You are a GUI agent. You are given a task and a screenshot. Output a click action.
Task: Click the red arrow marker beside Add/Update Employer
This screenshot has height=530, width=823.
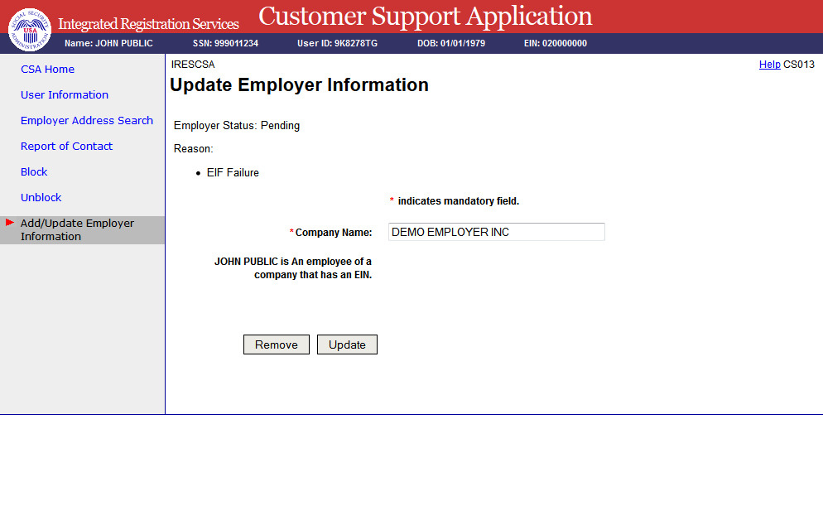(9, 223)
